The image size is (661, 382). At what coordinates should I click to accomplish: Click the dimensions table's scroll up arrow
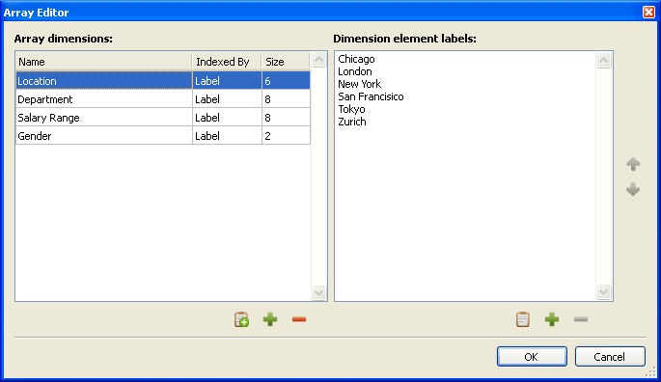318,60
